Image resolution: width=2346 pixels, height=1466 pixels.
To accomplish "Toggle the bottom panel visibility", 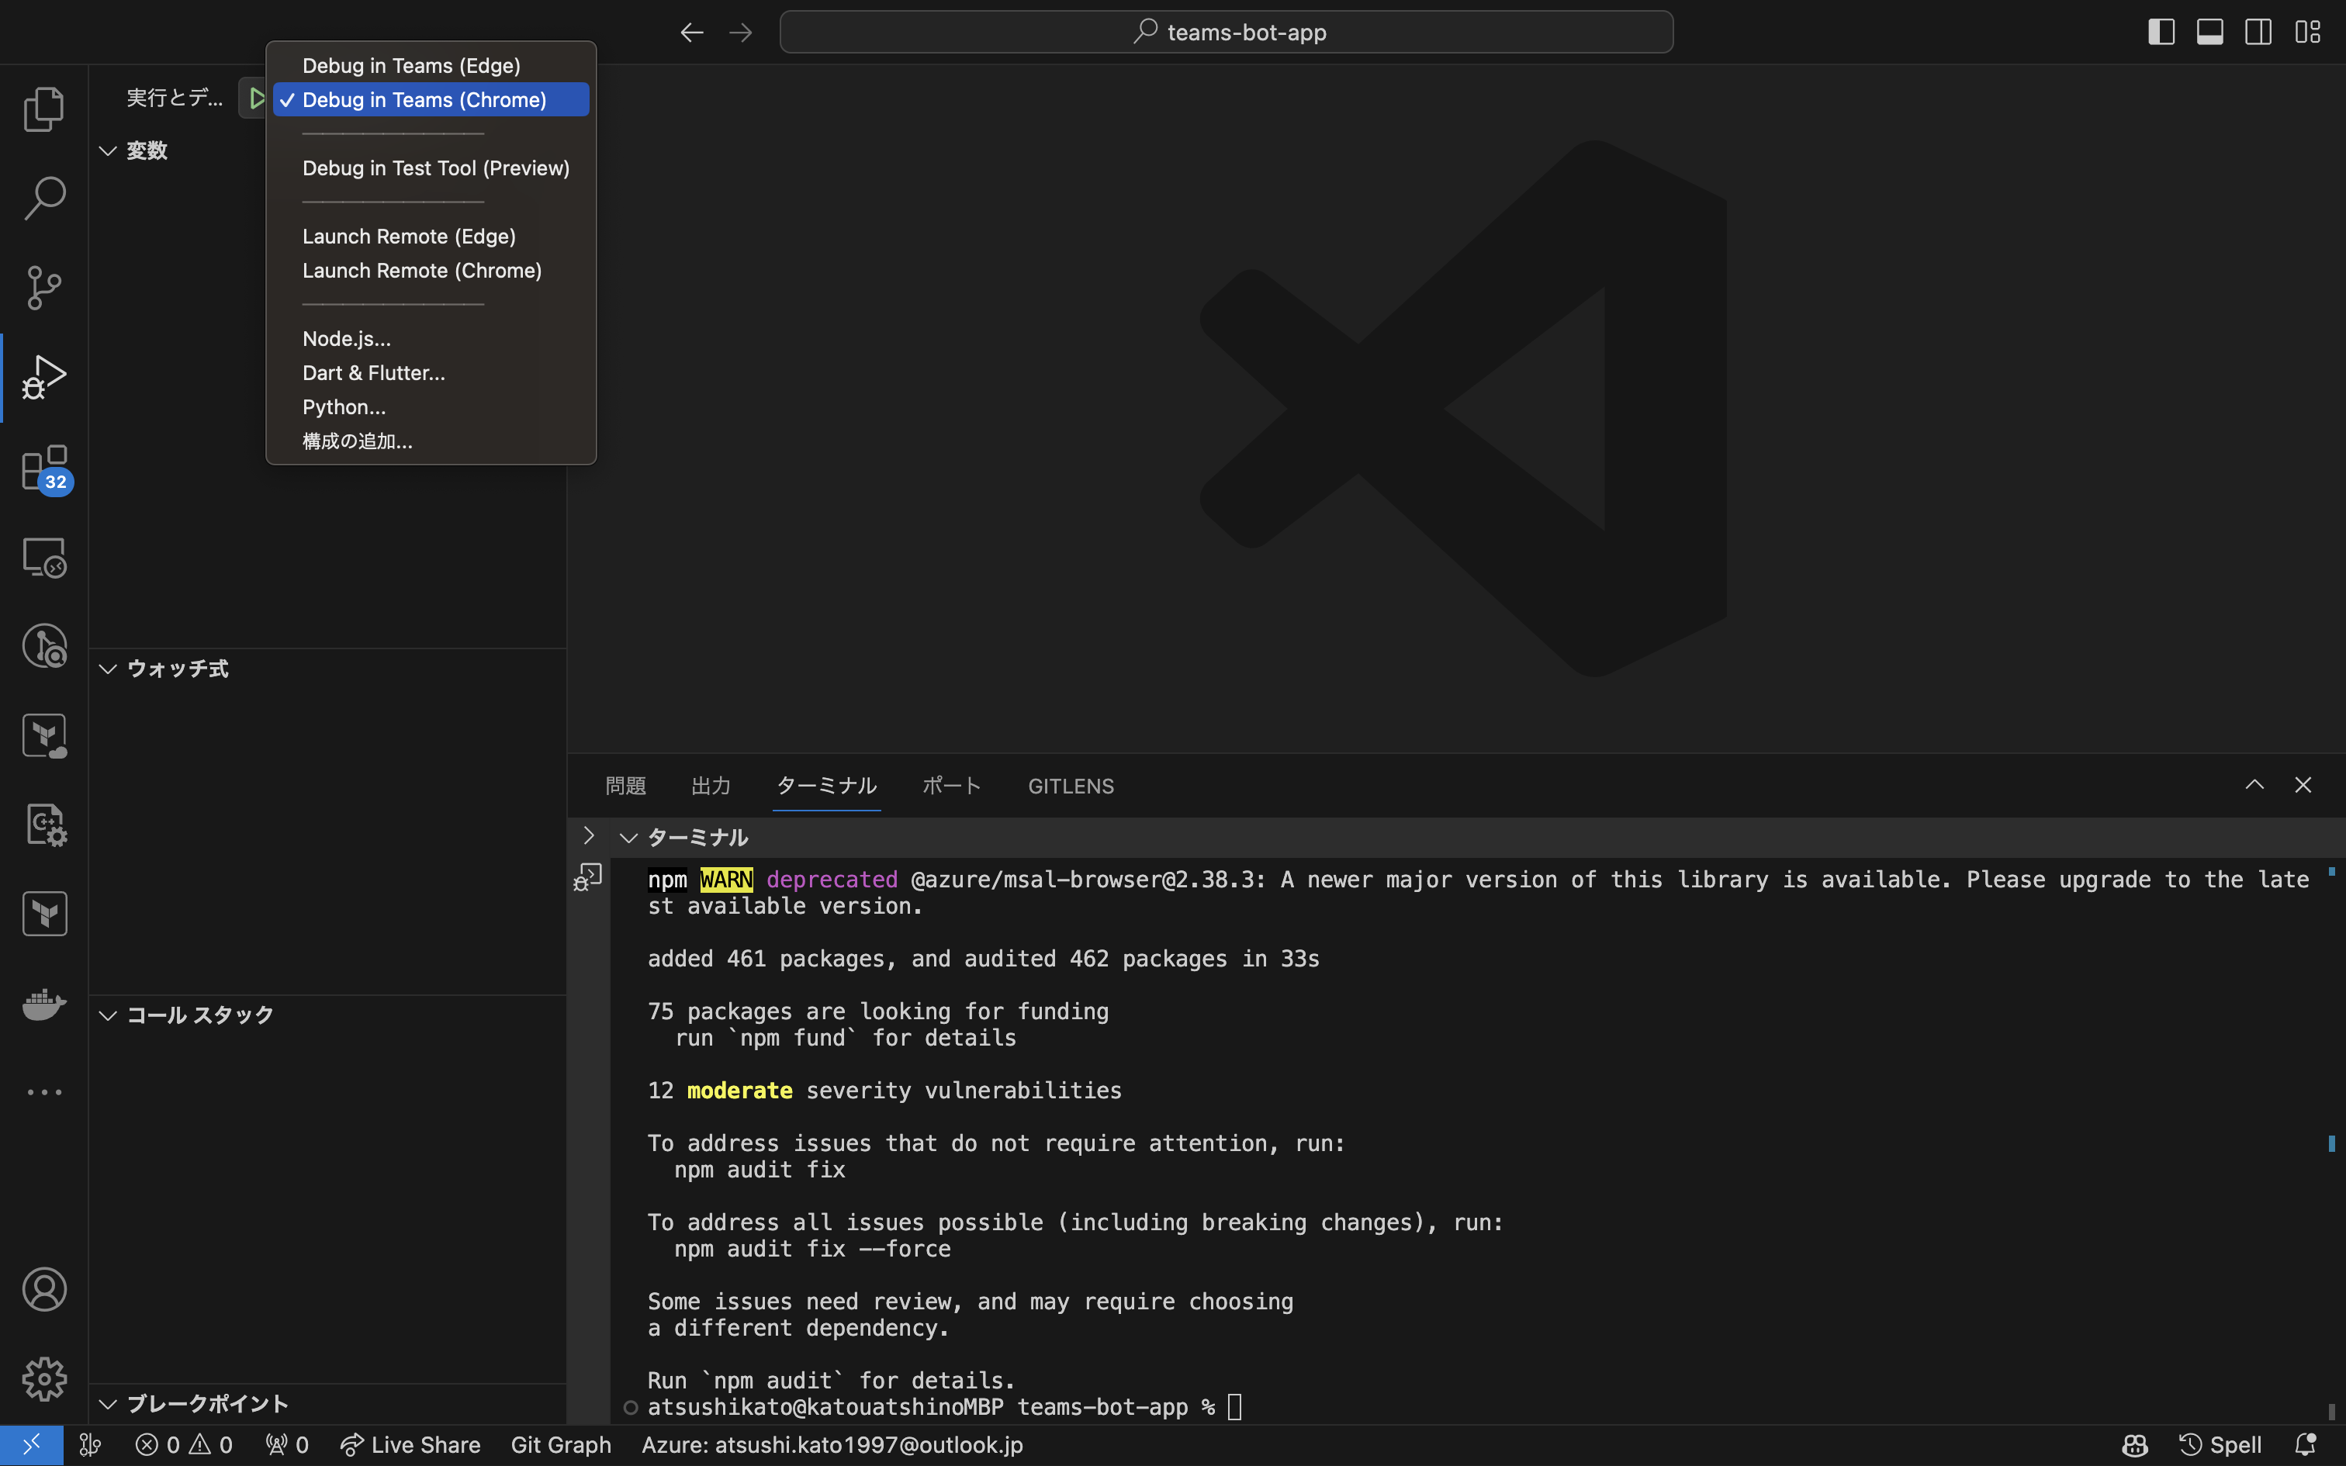I will point(2209,32).
